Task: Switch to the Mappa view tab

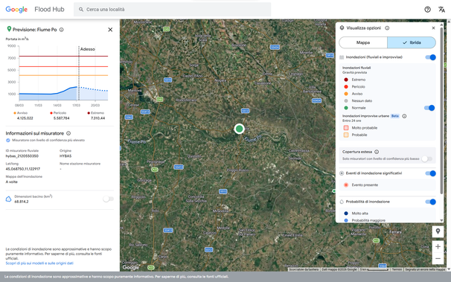Action: [x=363, y=42]
